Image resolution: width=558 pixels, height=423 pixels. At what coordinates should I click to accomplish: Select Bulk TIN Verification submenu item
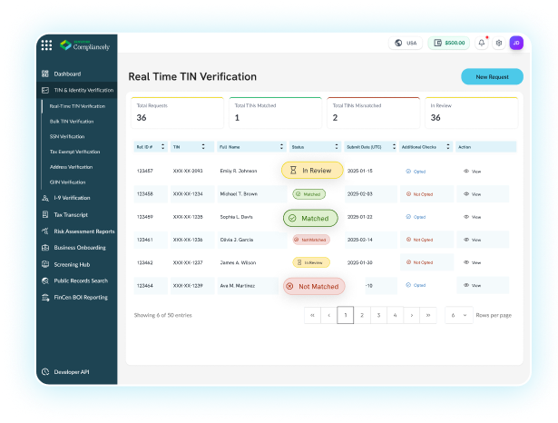[72, 121]
